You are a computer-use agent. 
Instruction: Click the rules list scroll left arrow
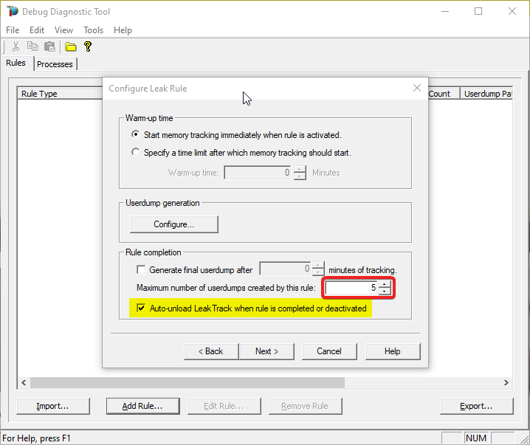click(24, 382)
